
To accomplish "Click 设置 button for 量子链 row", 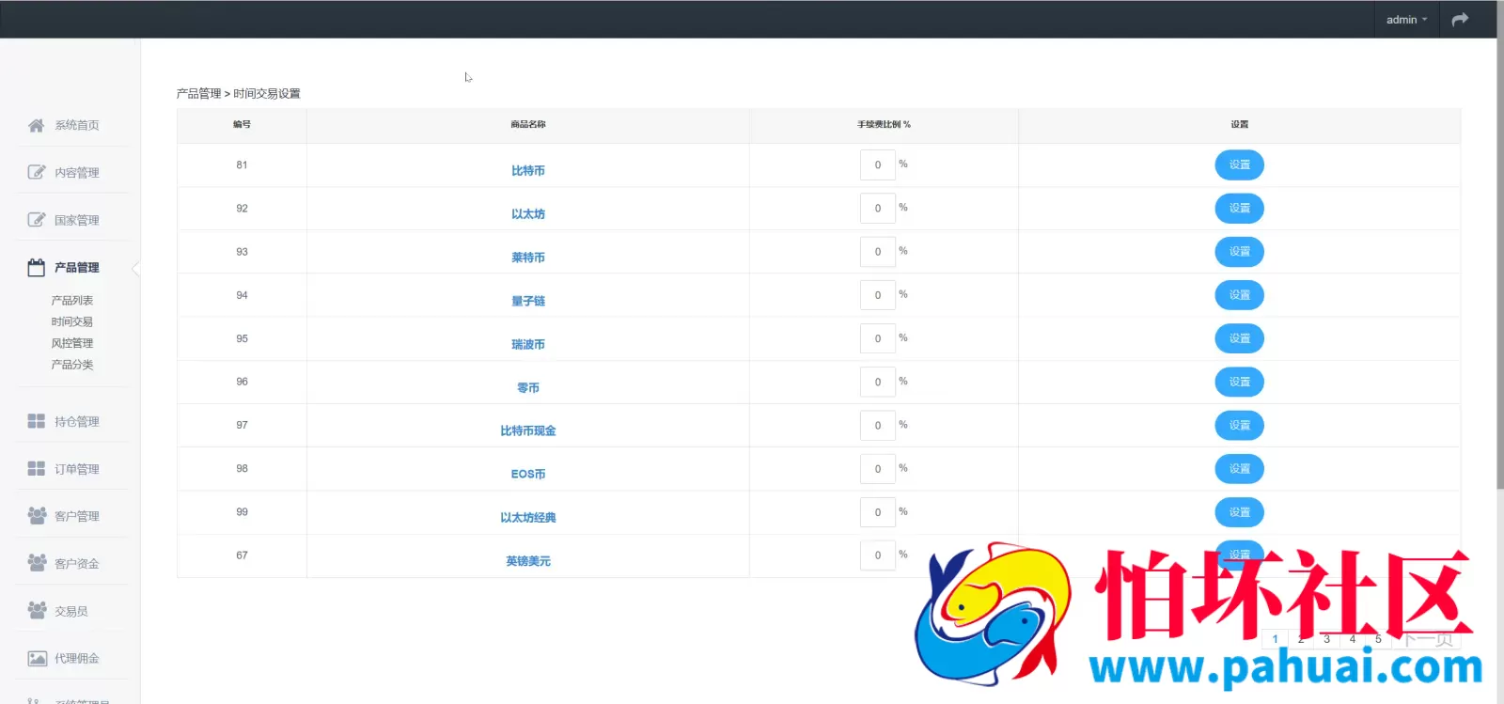I will coord(1239,295).
